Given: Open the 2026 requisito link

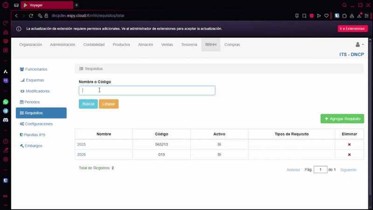Looking at the screenshot, I should (82, 154).
